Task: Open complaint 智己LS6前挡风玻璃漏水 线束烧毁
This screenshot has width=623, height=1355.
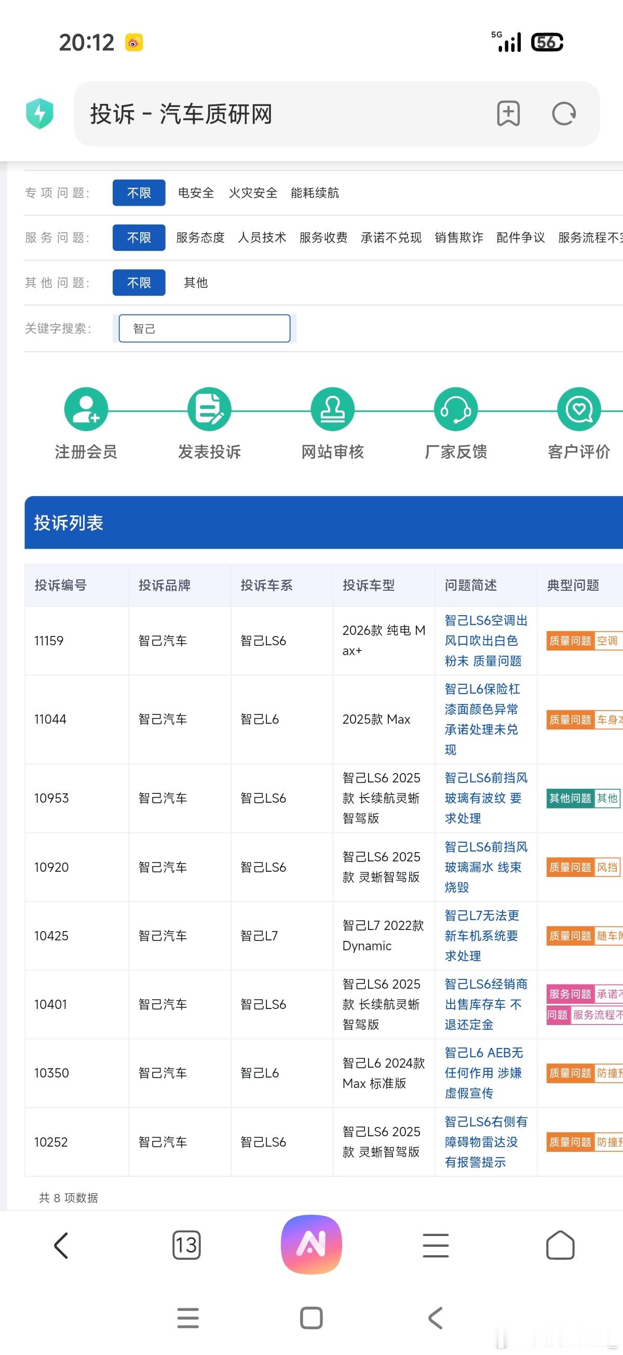Action: click(486, 867)
